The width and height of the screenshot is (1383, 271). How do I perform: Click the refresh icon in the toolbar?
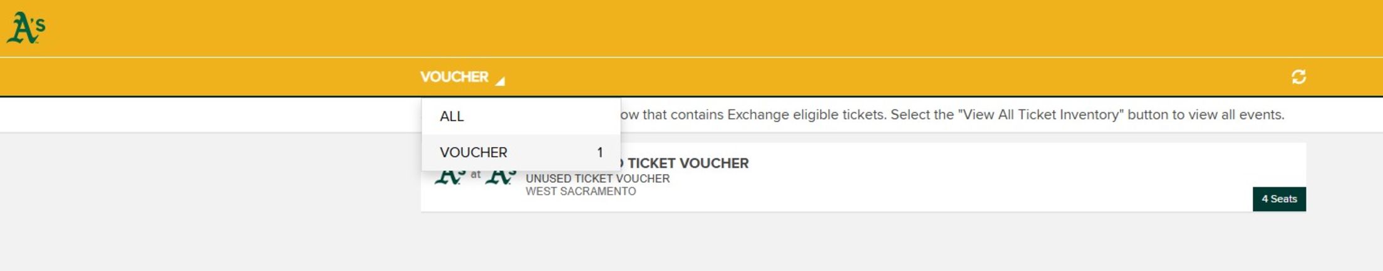(x=1298, y=77)
